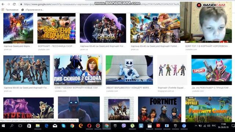235x132 pixels.
Task: Open the clapperboard video app on the taskbar
Action: 149,126
